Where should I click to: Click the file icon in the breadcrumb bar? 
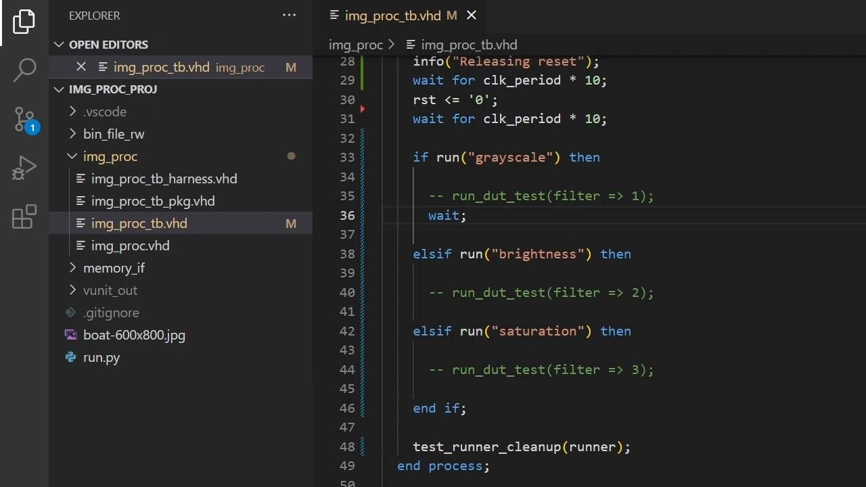pyautogui.click(x=411, y=45)
